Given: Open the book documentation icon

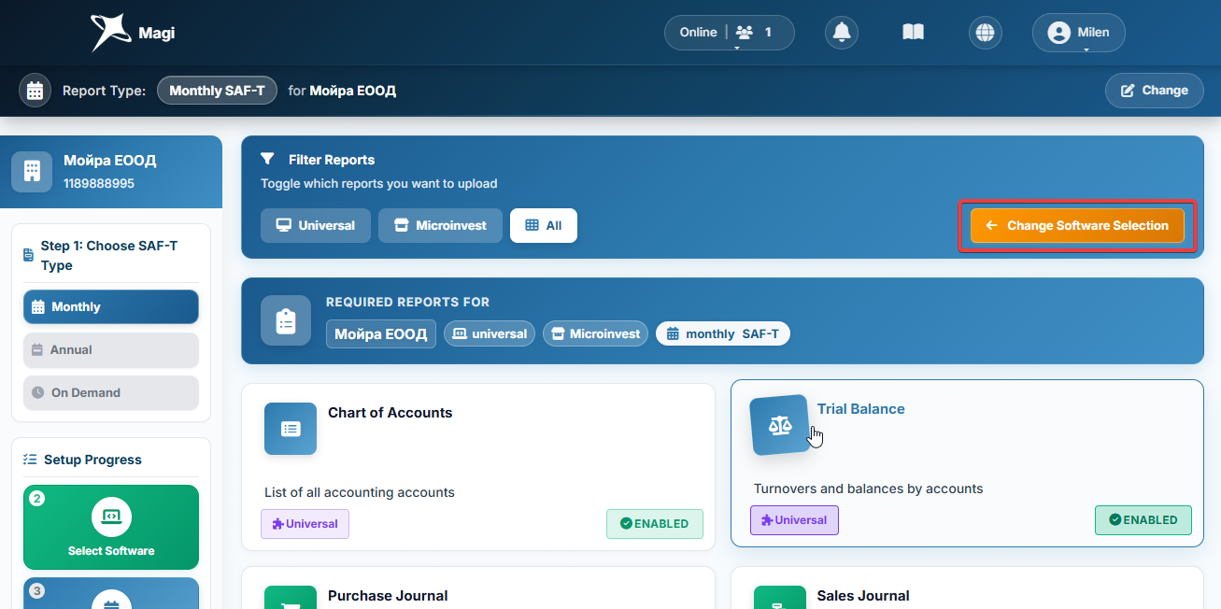Looking at the screenshot, I should (913, 33).
